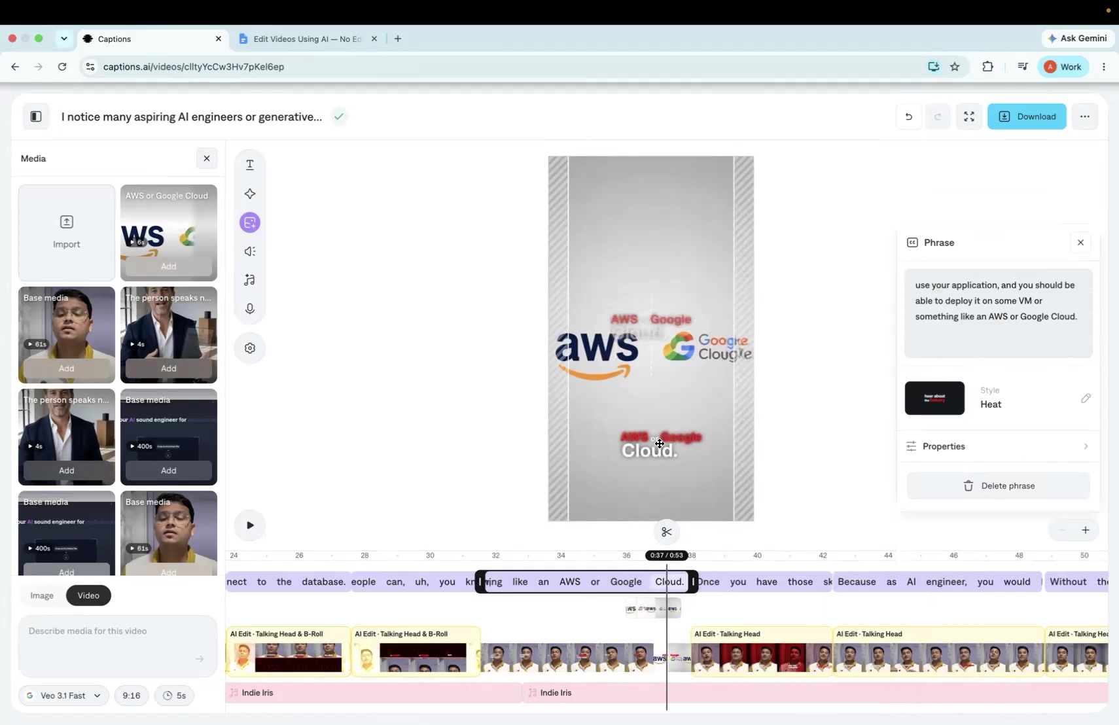Click the Download button
The image size is (1119, 725).
1027,116
